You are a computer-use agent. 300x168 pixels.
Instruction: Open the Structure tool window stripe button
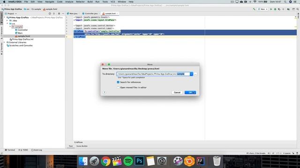(x=1, y=33)
